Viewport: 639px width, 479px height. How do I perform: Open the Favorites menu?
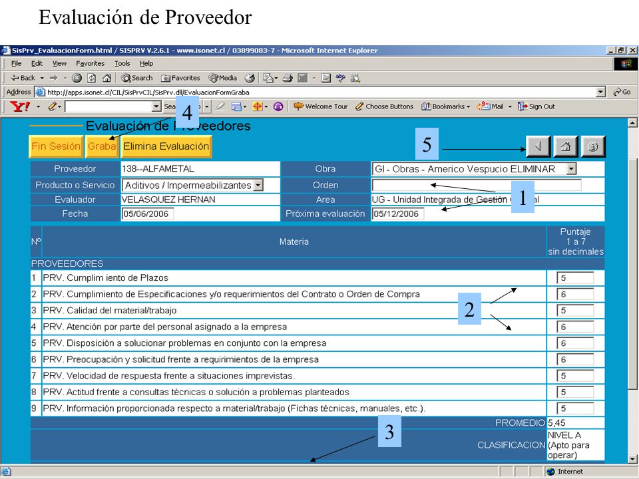[x=90, y=64]
